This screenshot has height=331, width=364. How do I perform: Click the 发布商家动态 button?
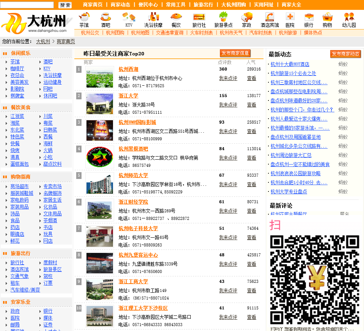pyautogui.click(x=345, y=54)
